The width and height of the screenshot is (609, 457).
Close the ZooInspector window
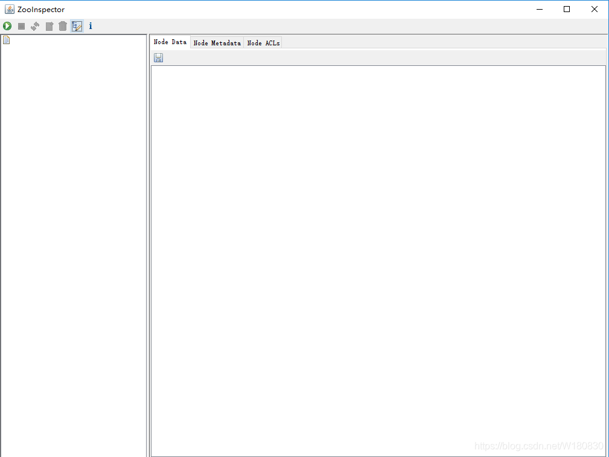pos(595,9)
